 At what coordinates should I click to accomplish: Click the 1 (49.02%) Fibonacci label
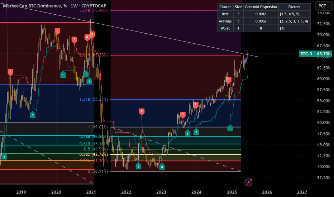click(x=98, y=127)
